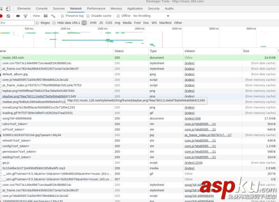Image resolution: width=279 pixels, height=202 pixels.
Task: Switch to large request rows view
Action: click(46, 16)
